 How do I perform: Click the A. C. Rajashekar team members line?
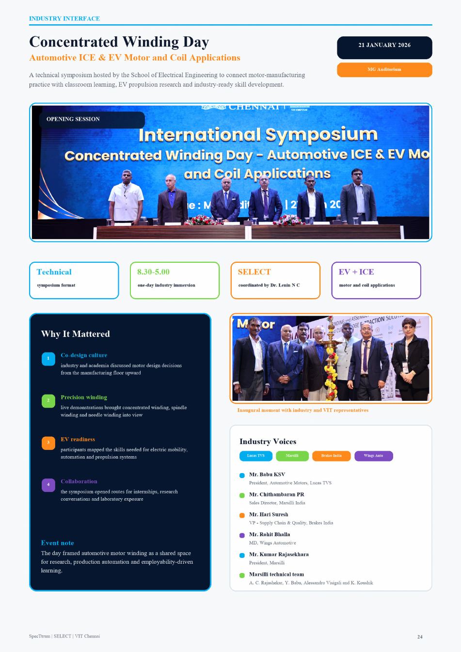311,583
